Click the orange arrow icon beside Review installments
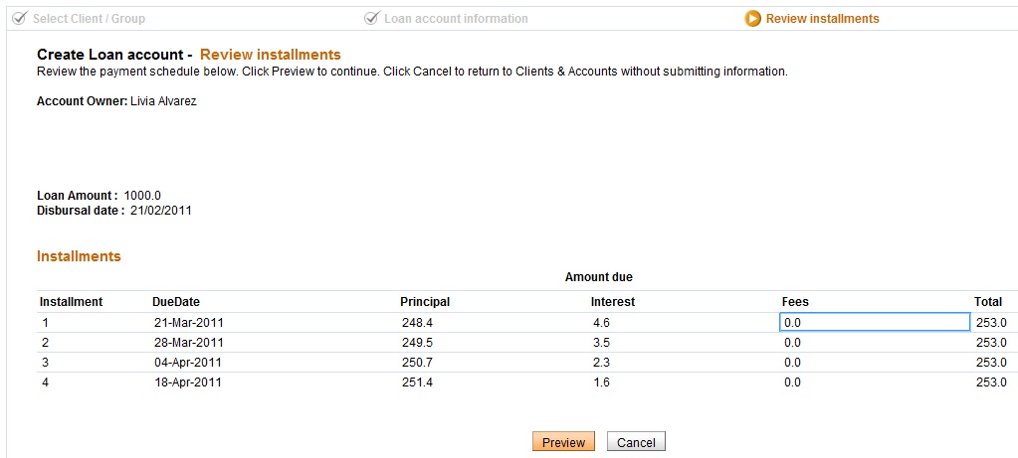Image resolution: width=1018 pixels, height=458 pixels. [x=753, y=18]
